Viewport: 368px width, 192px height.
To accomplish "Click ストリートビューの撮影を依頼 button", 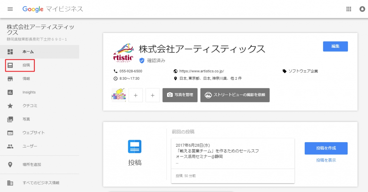I will (235, 95).
